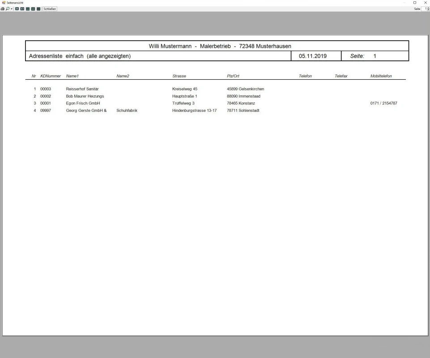
Task: Switch to two-page view layout
Action: pos(22,9)
